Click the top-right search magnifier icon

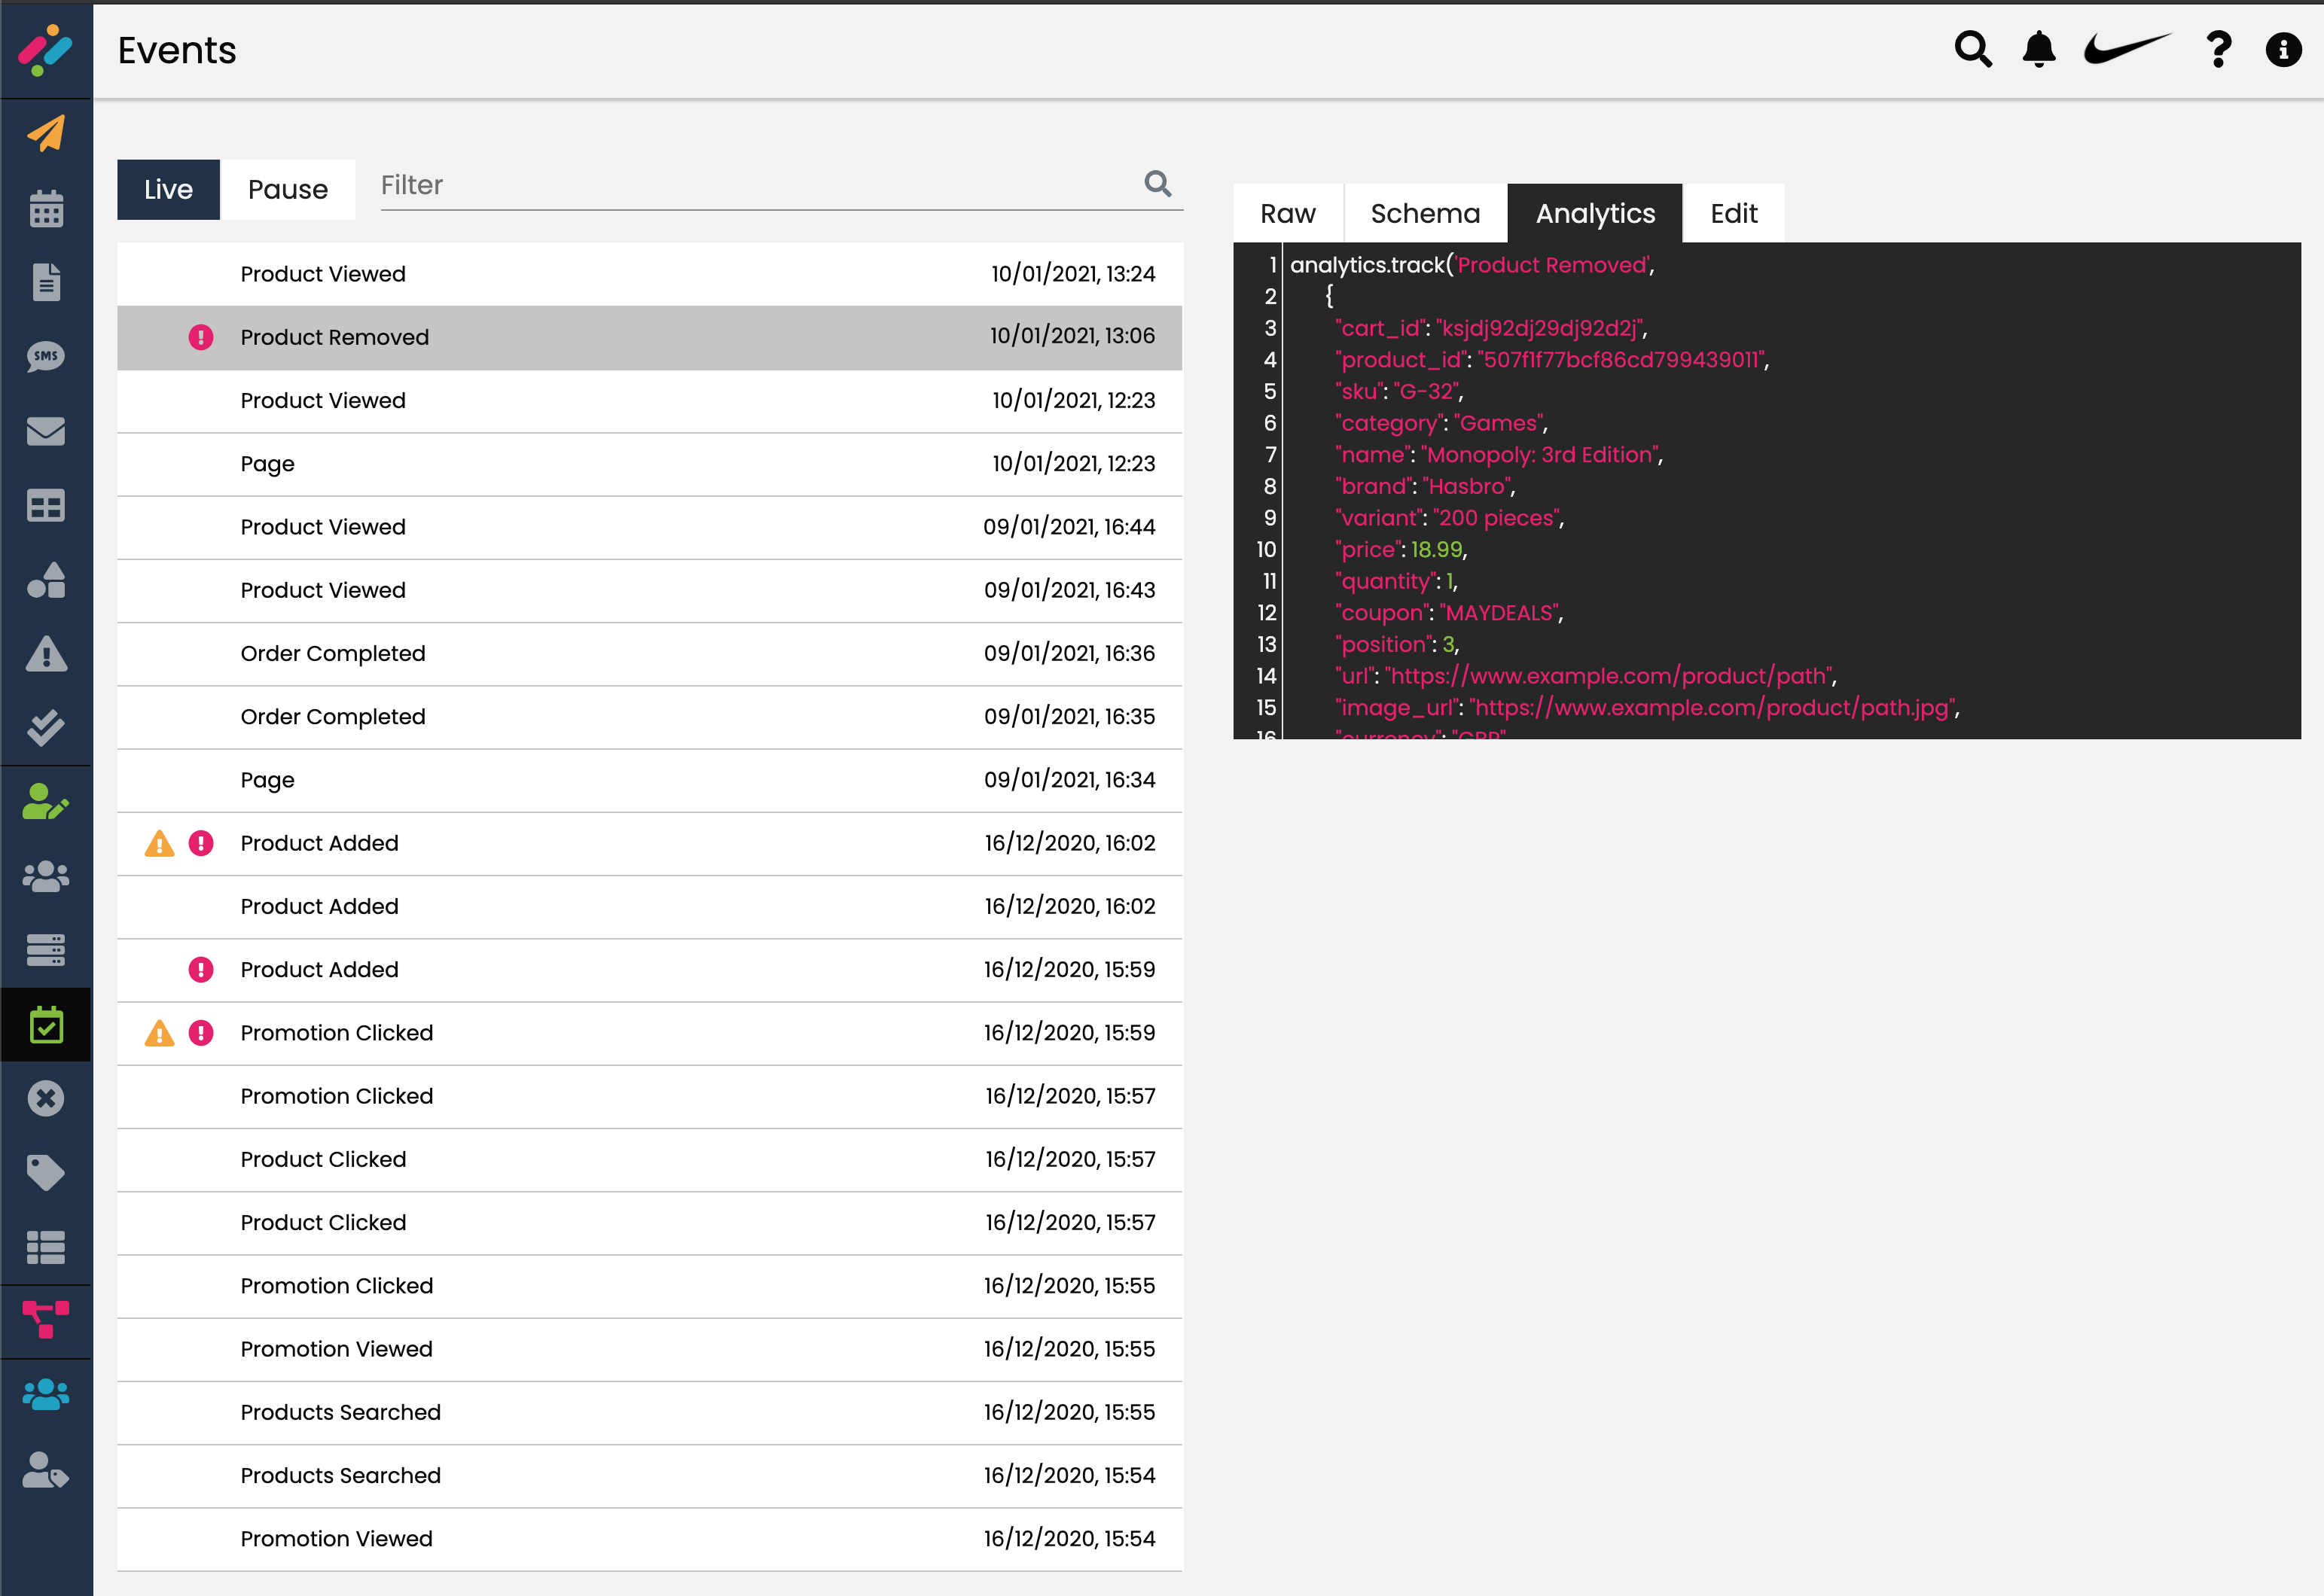(x=1973, y=49)
